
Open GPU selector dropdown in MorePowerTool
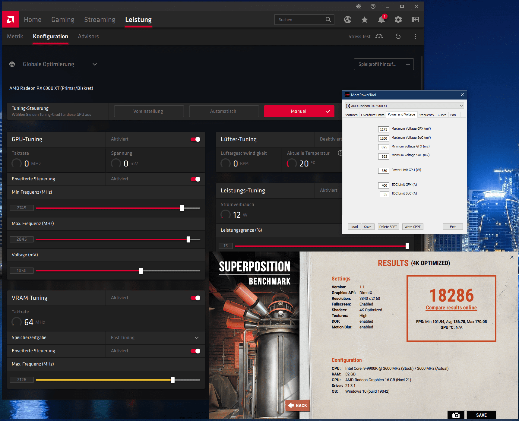pos(404,106)
